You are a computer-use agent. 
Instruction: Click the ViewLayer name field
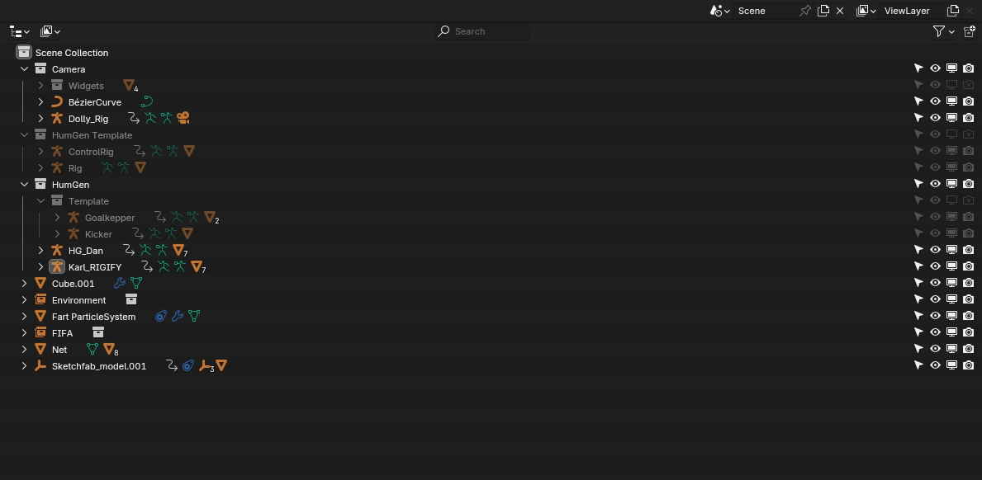[x=911, y=11]
